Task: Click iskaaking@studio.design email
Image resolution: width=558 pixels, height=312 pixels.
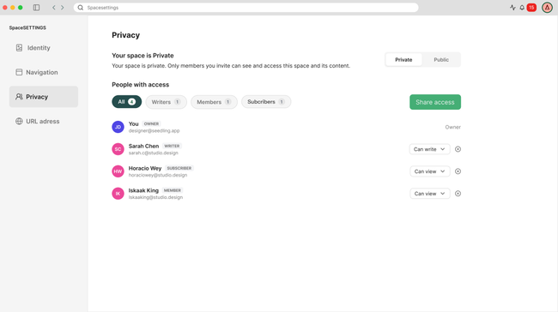Action: click(x=155, y=197)
